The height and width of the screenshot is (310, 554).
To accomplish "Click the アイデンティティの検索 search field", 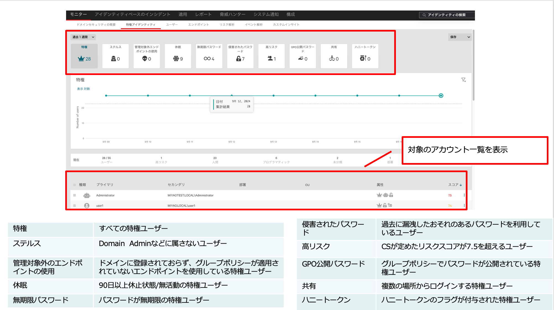I will (447, 15).
